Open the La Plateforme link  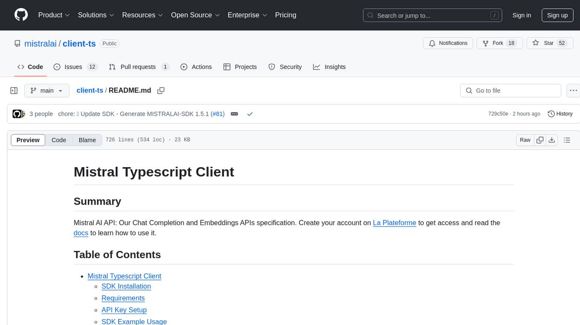pyautogui.click(x=394, y=222)
